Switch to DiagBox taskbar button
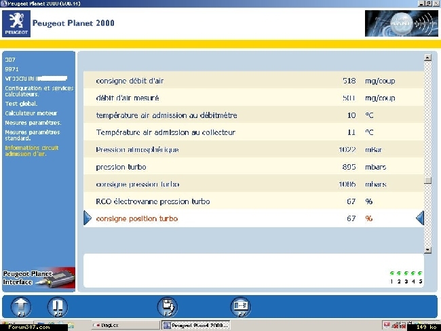This screenshot has width=441, height=331. coord(126,326)
